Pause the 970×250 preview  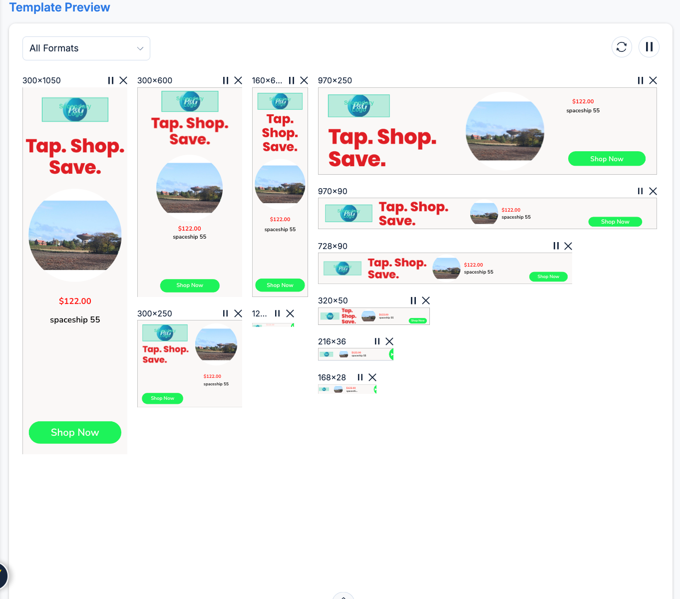click(x=641, y=80)
